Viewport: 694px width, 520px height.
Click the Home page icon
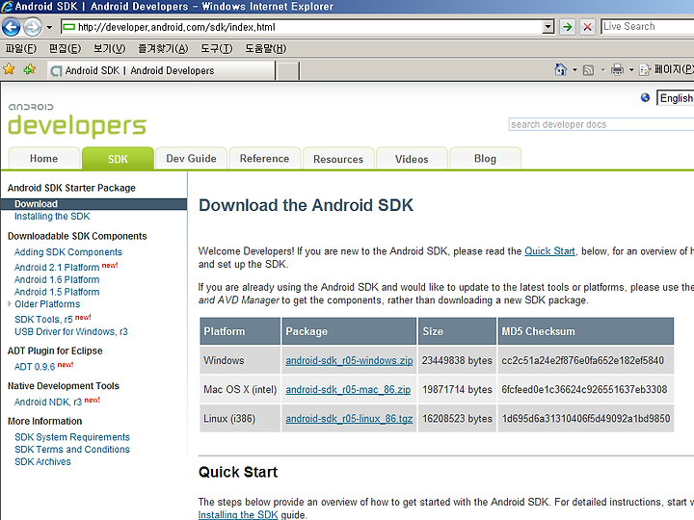click(x=560, y=69)
